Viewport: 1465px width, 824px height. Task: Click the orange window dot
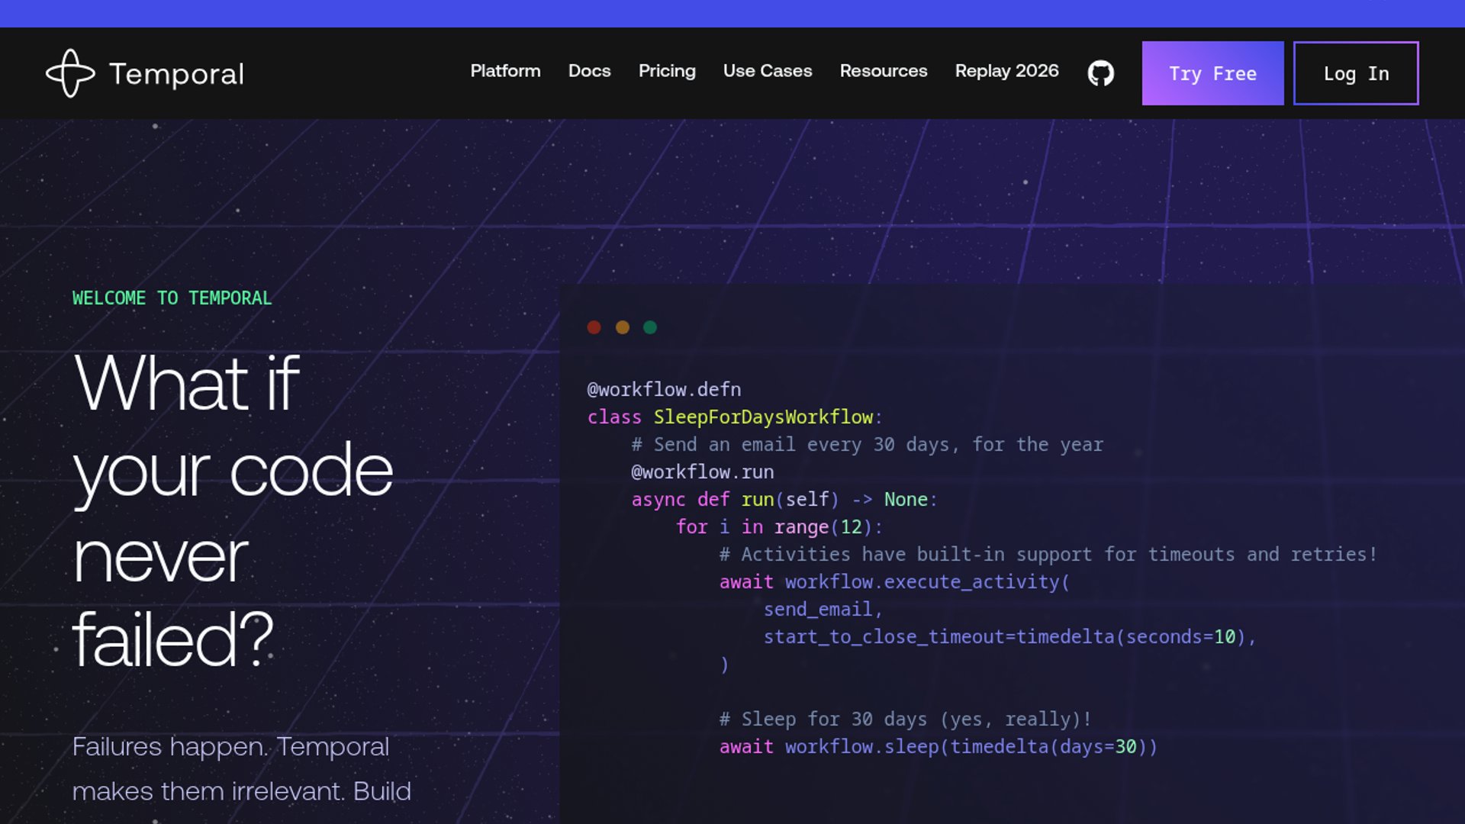[x=622, y=327]
